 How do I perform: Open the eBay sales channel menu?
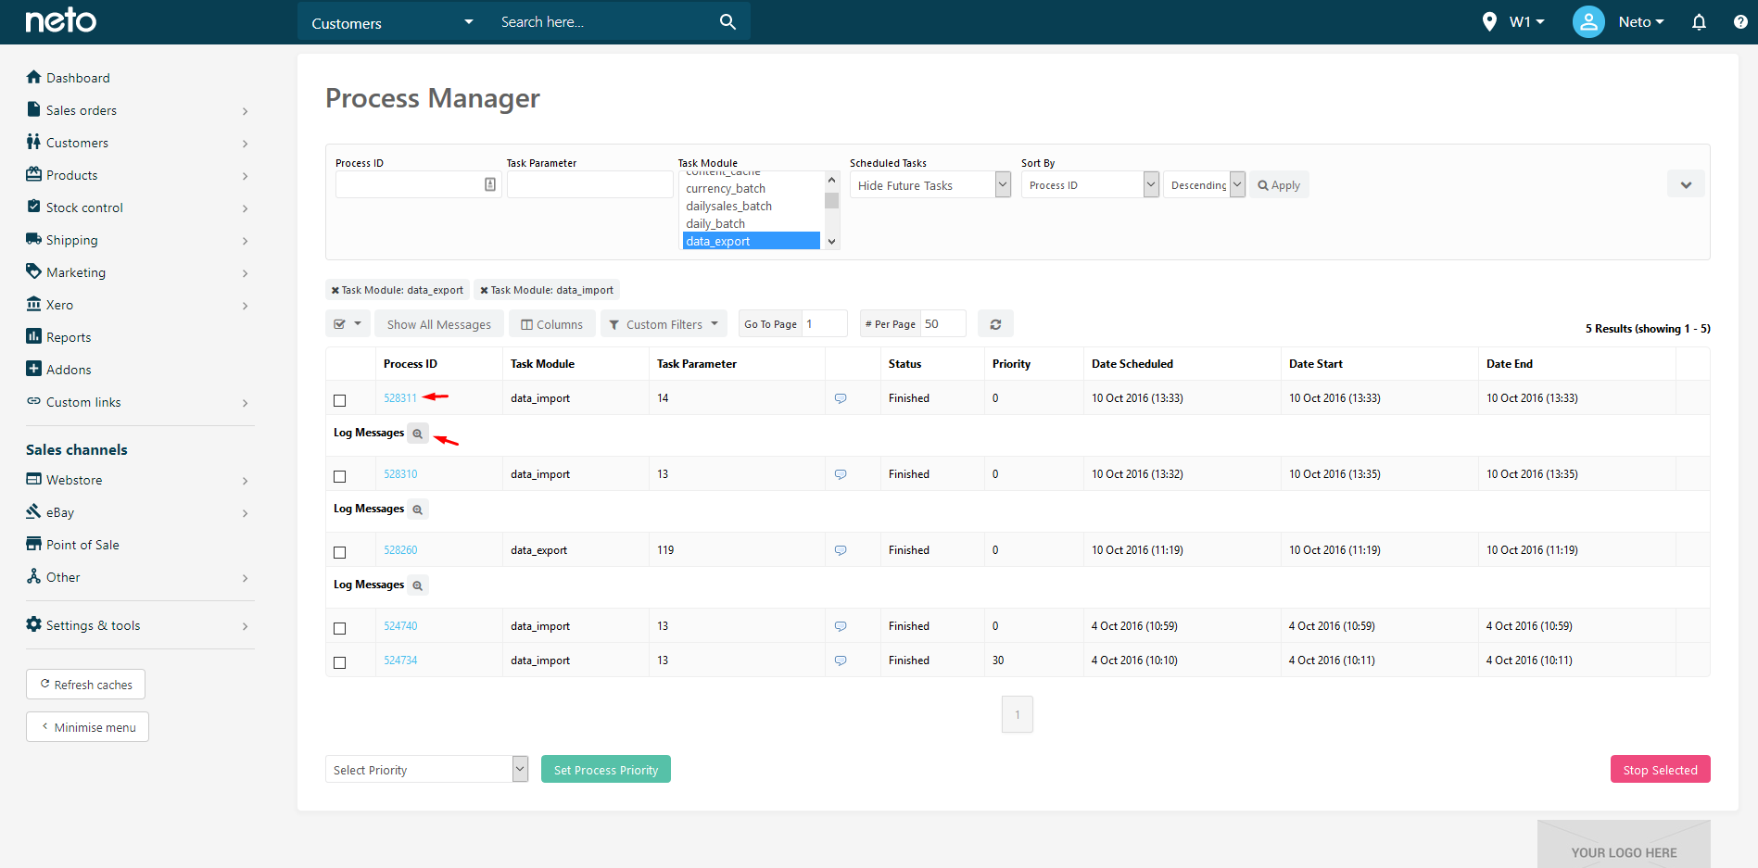(x=139, y=512)
